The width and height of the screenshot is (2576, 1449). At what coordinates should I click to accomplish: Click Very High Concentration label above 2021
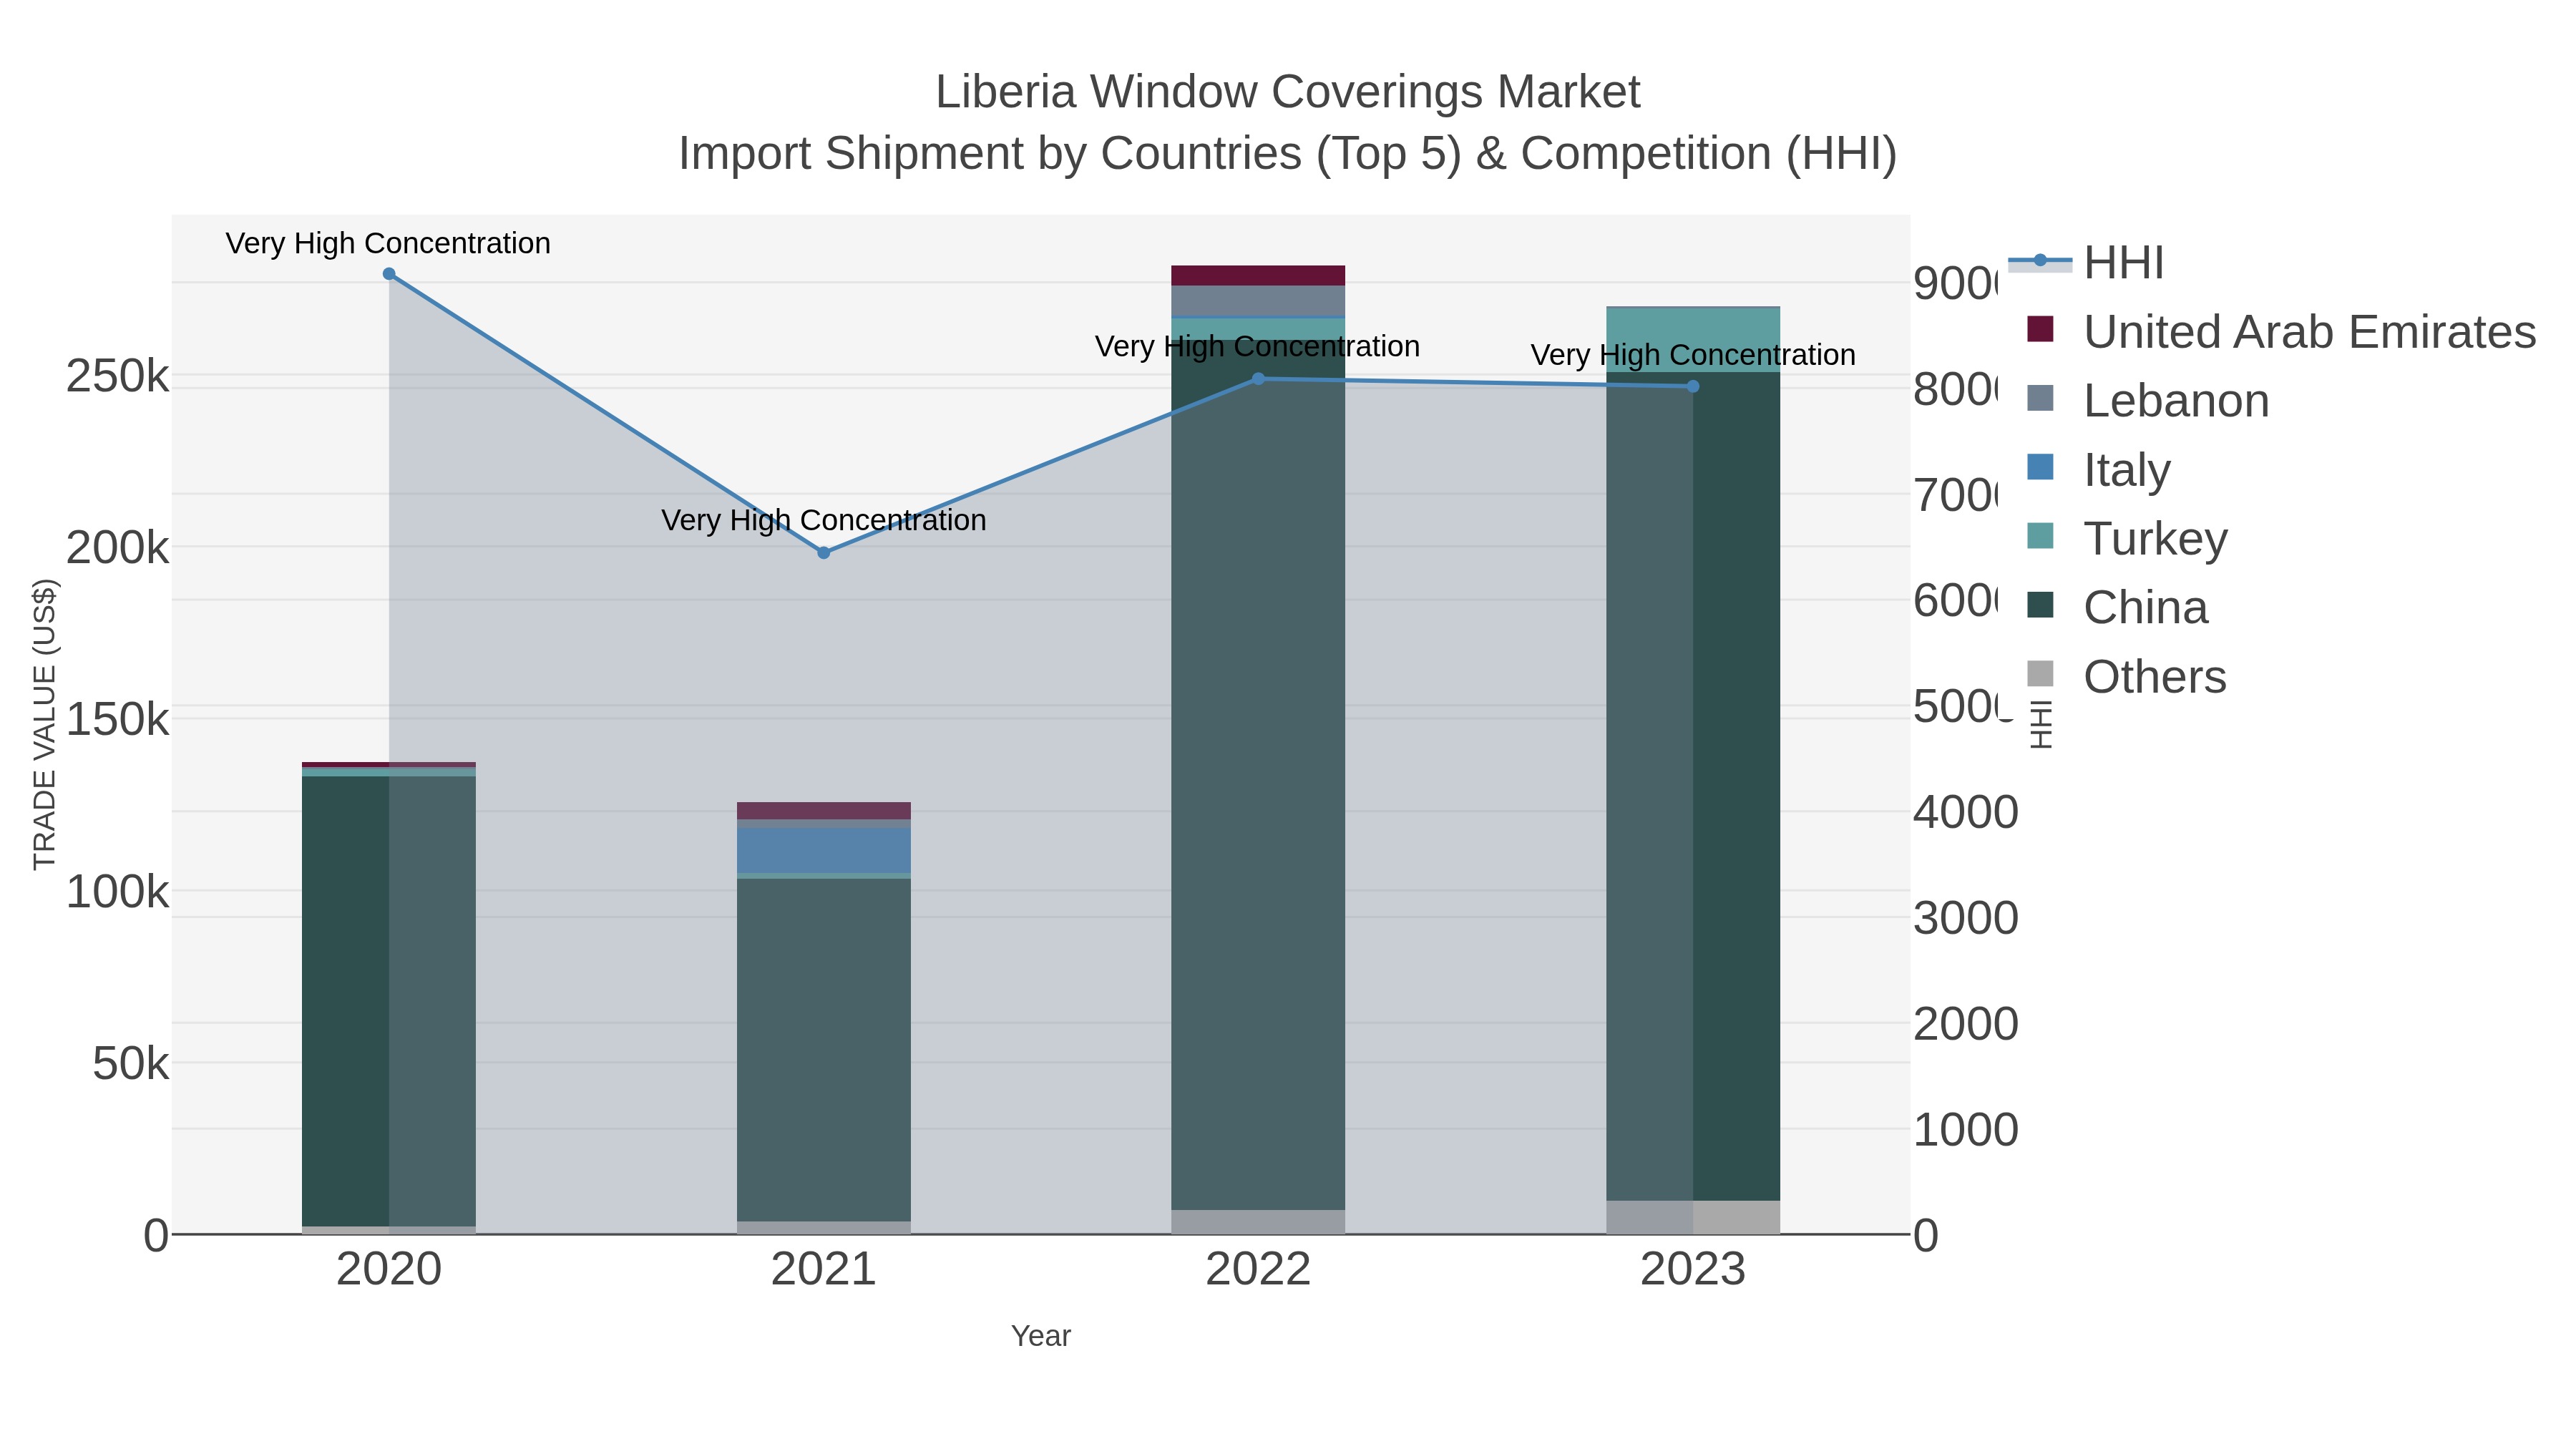coord(824,520)
